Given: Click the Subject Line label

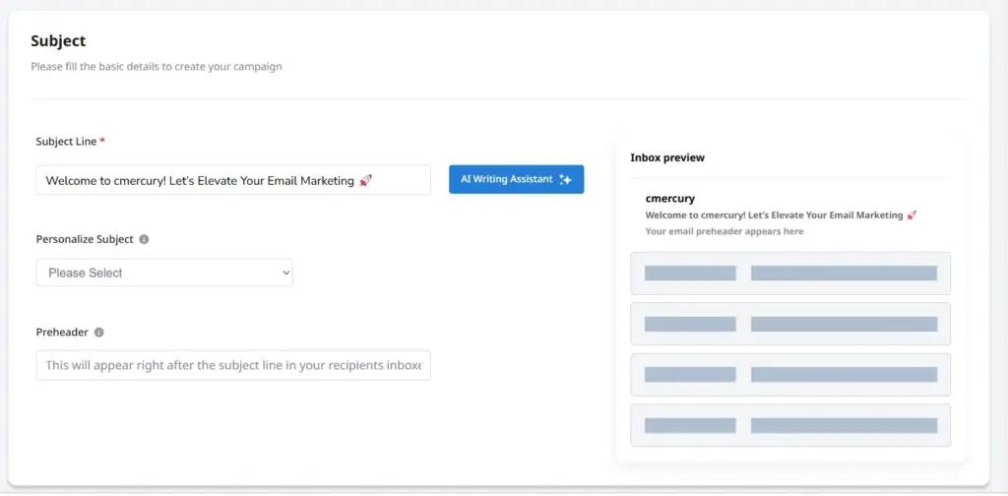Looking at the screenshot, I should click(x=66, y=142).
